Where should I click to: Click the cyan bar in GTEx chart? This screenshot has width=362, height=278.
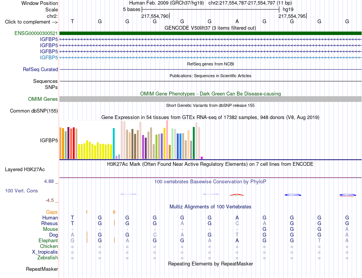(114, 143)
